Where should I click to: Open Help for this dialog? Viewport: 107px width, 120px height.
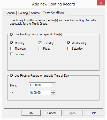click(94, 113)
